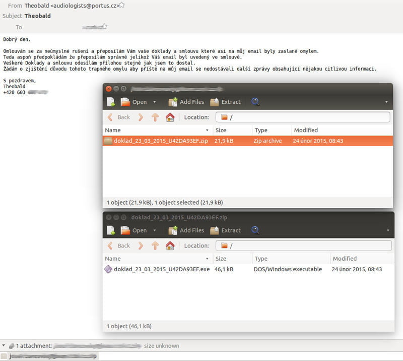
Task: Click the Home icon in the upper archive window
Action: tap(170, 117)
